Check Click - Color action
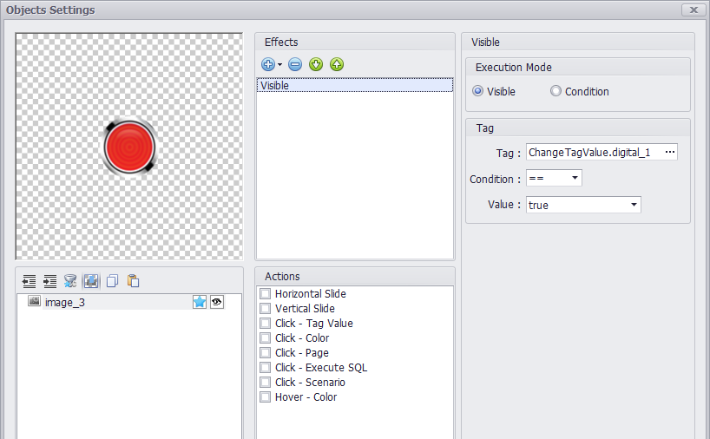 point(266,338)
